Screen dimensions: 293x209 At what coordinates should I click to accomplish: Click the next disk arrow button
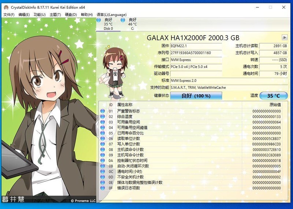[x=284, y=37]
